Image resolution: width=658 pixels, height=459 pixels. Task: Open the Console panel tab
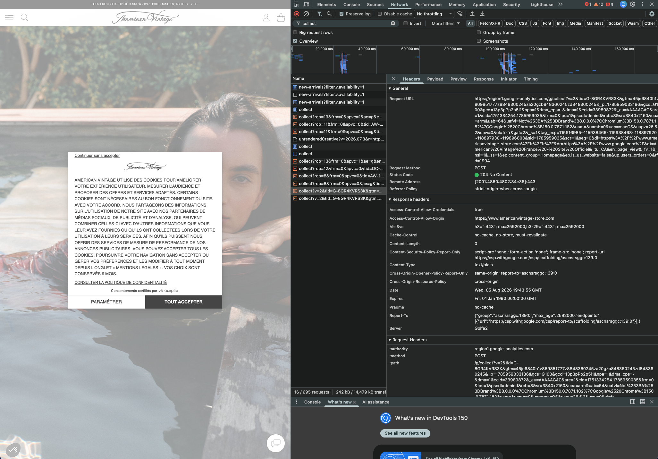[x=351, y=4]
